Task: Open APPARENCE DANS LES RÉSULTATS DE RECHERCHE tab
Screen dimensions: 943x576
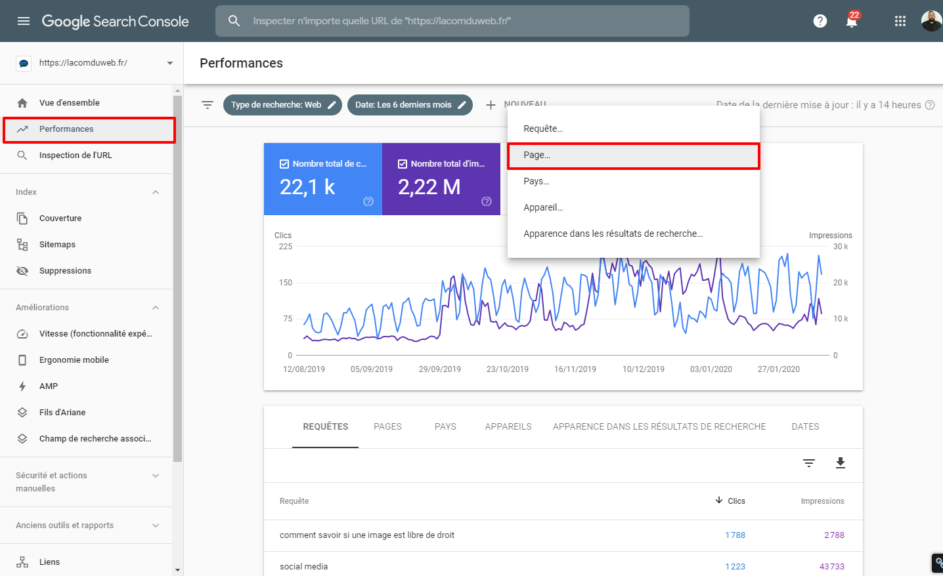Action: 659,426
